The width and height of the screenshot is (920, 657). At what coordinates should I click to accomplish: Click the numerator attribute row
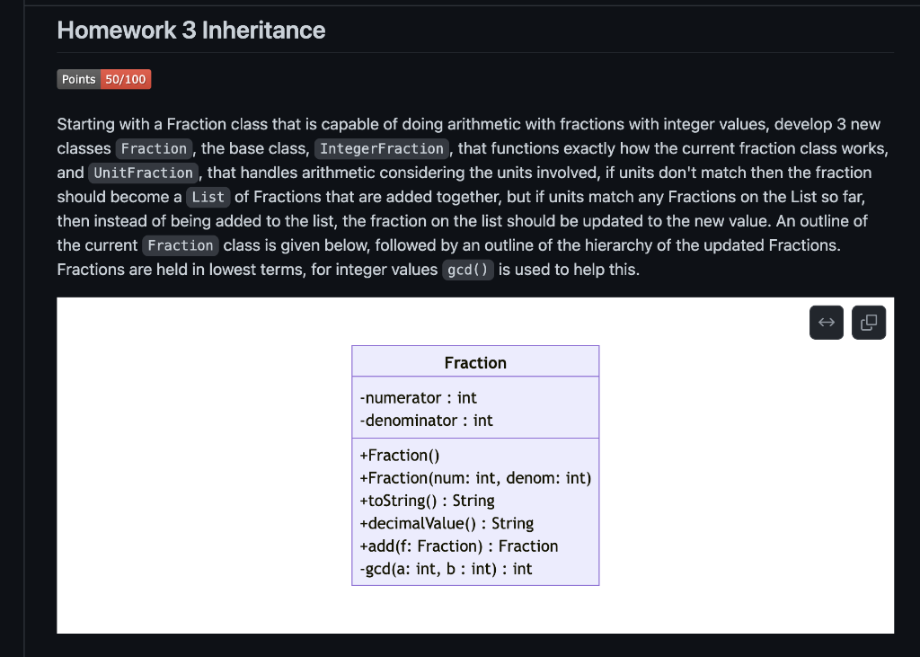point(417,397)
